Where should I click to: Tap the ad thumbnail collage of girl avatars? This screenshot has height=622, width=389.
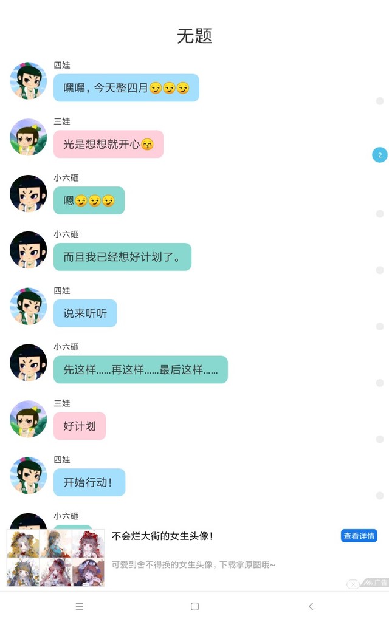point(56,558)
